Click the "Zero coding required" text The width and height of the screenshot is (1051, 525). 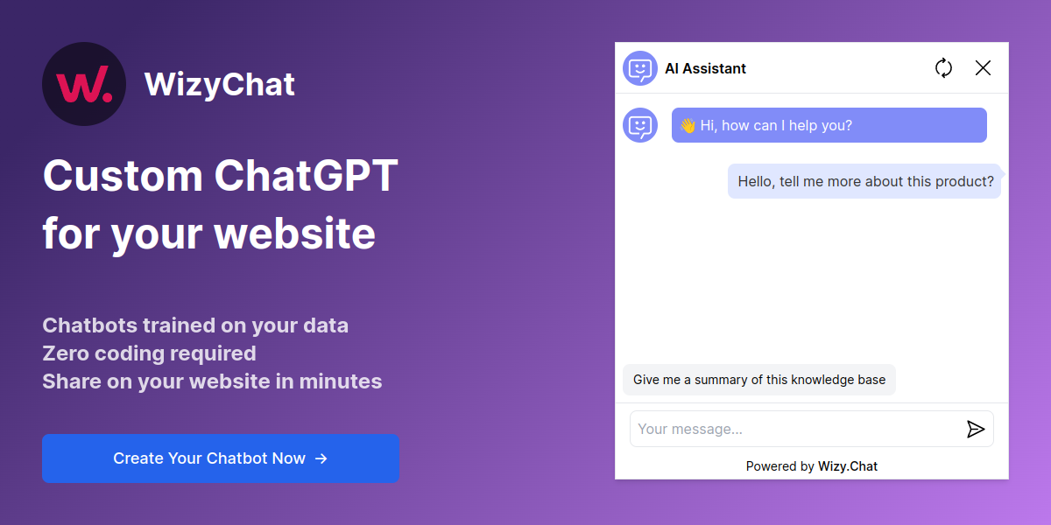(x=149, y=353)
